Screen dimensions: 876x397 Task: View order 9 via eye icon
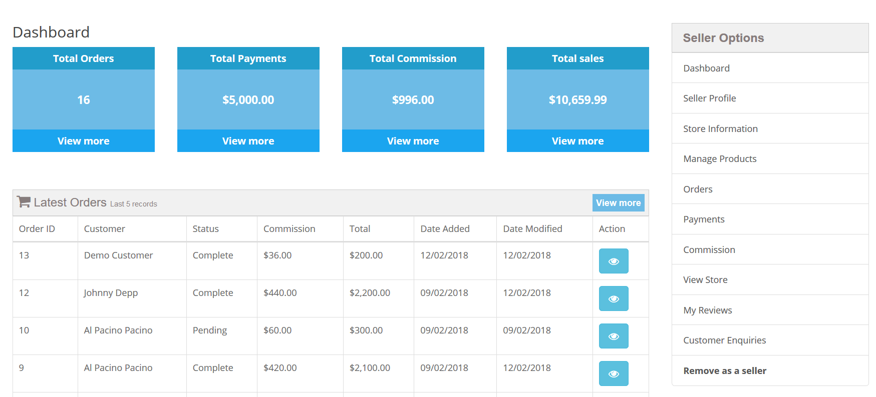point(614,373)
